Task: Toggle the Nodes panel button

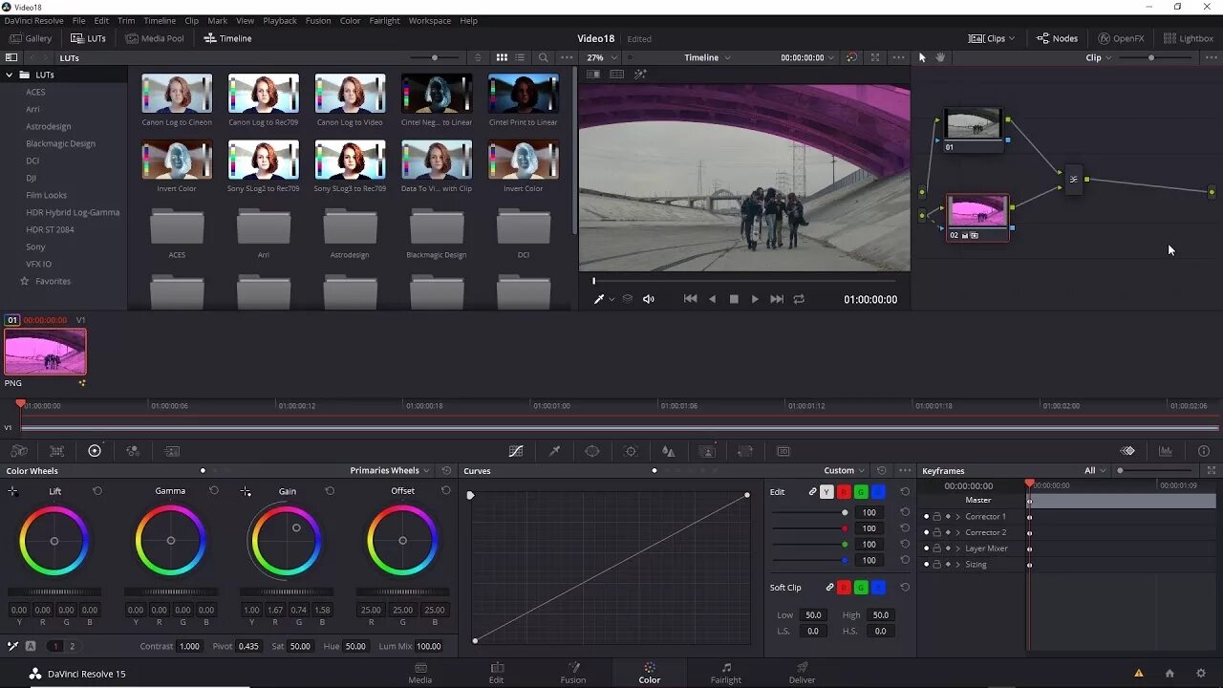Action: coord(1057,38)
